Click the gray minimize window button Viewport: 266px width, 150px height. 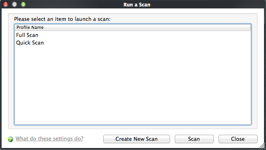[x=14, y=4]
